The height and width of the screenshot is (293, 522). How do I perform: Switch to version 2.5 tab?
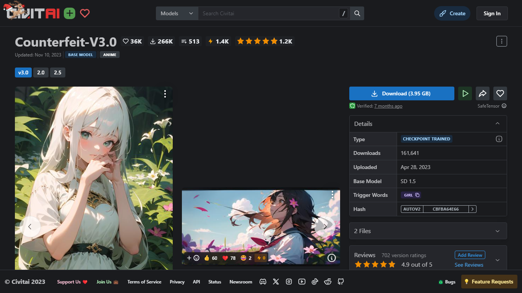click(58, 72)
